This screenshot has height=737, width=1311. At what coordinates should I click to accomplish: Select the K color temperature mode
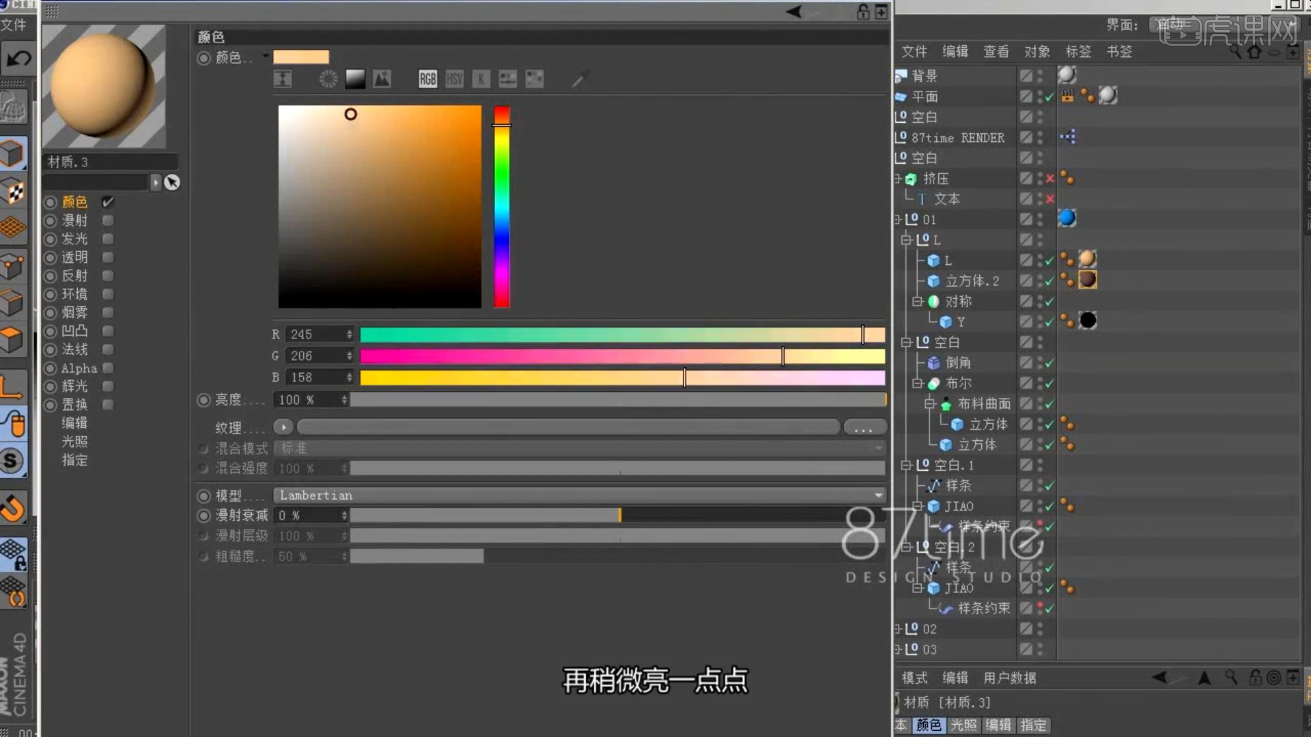tap(481, 78)
